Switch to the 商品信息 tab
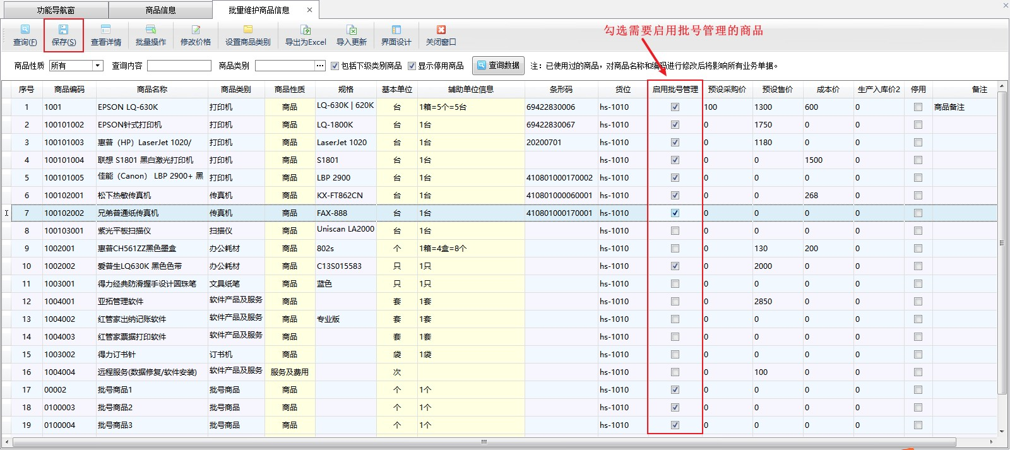 tap(160, 10)
